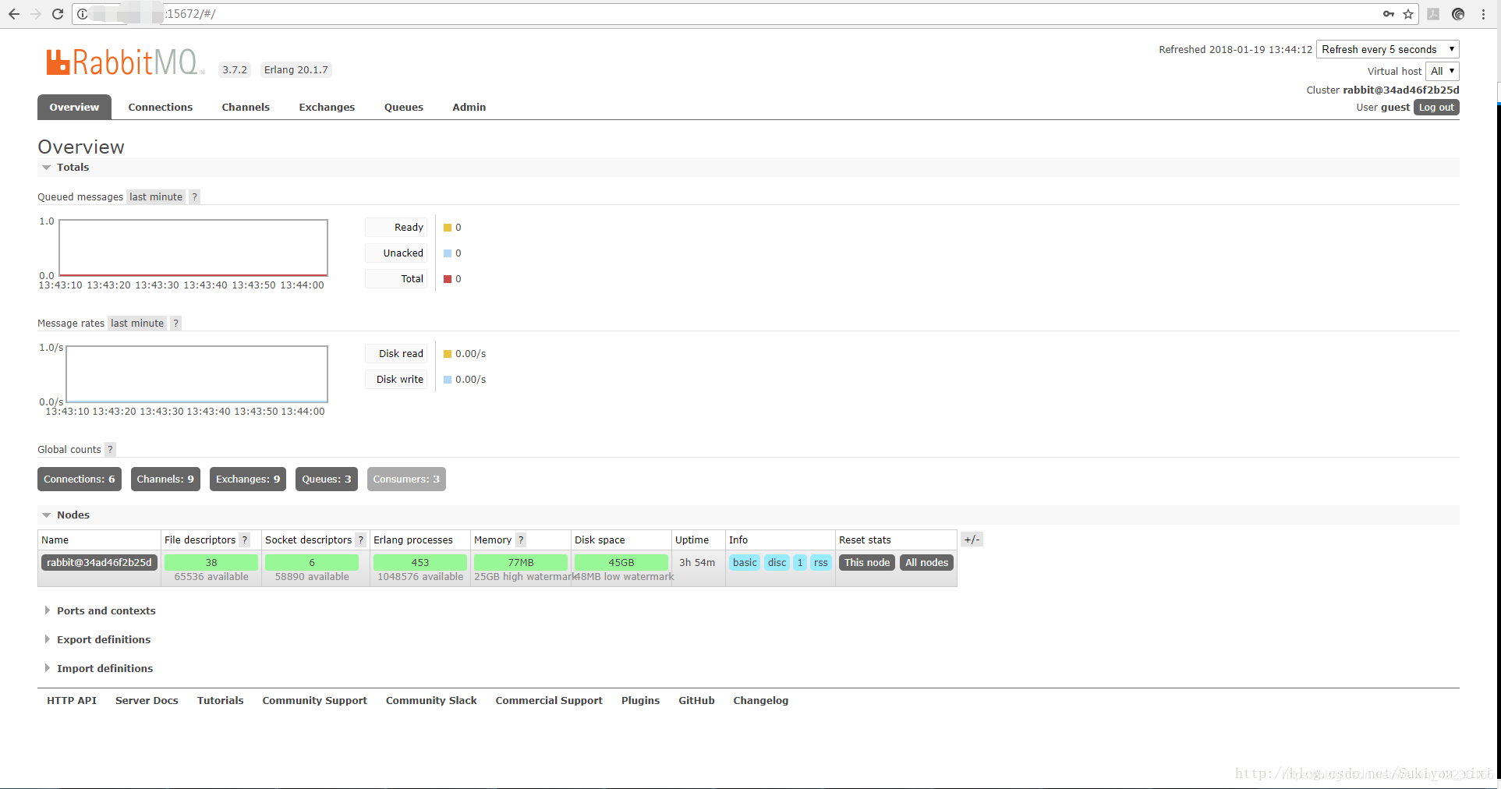Open the Tutorials footer link

(x=221, y=701)
